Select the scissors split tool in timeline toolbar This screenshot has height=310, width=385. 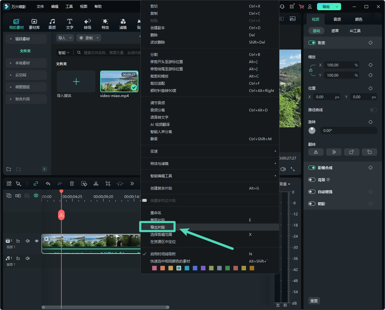click(x=96, y=184)
